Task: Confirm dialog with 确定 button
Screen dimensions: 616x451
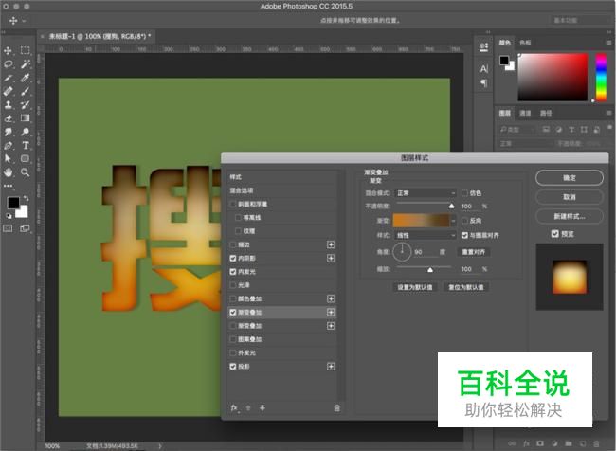Action: point(570,177)
